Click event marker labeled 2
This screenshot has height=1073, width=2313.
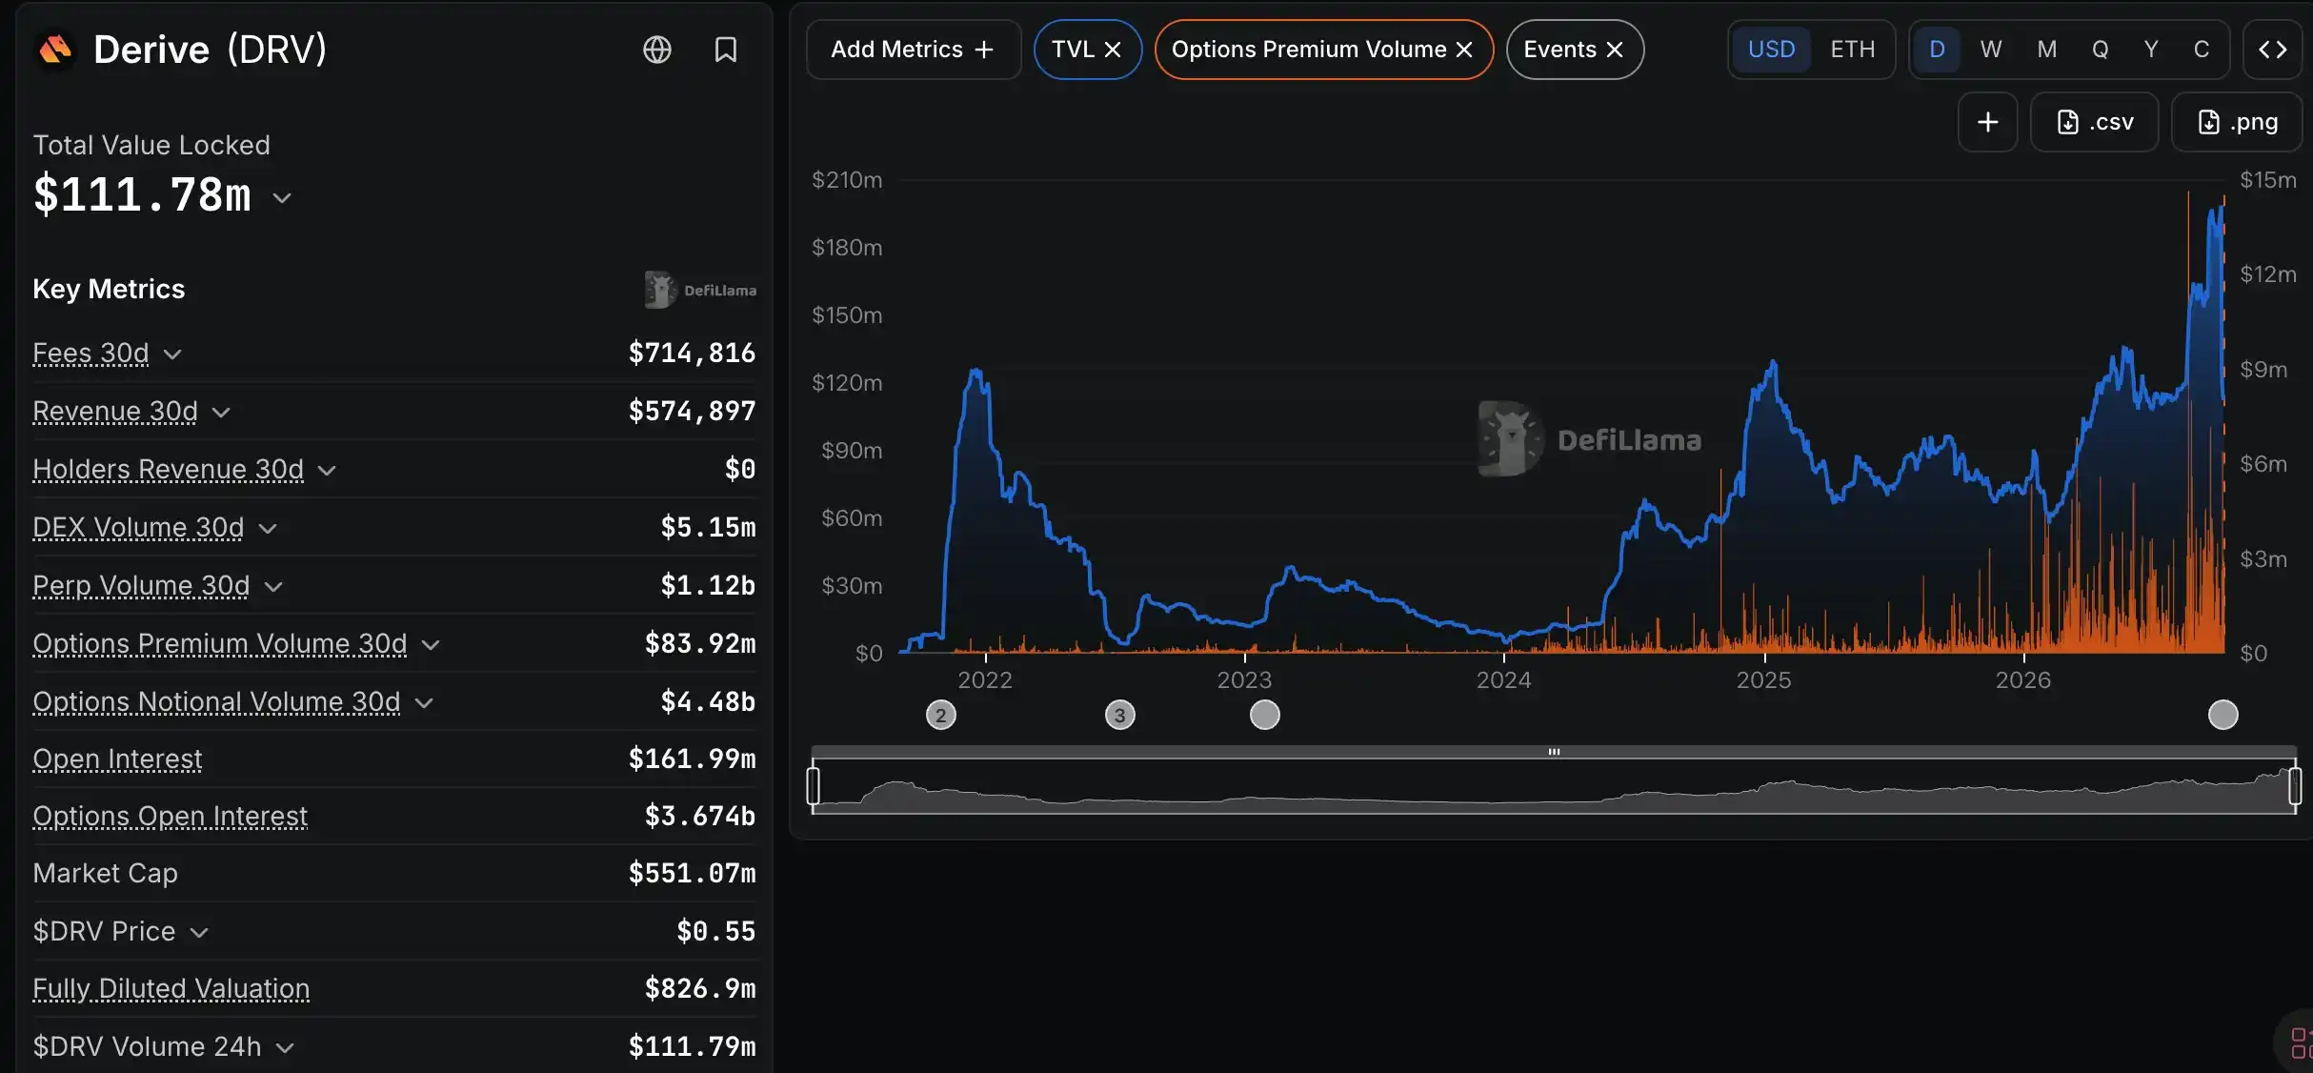[x=941, y=715]
